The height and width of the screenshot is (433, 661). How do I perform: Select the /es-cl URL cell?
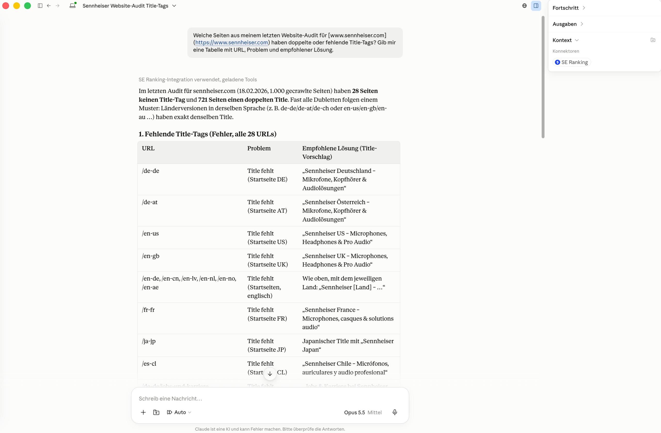190,368
